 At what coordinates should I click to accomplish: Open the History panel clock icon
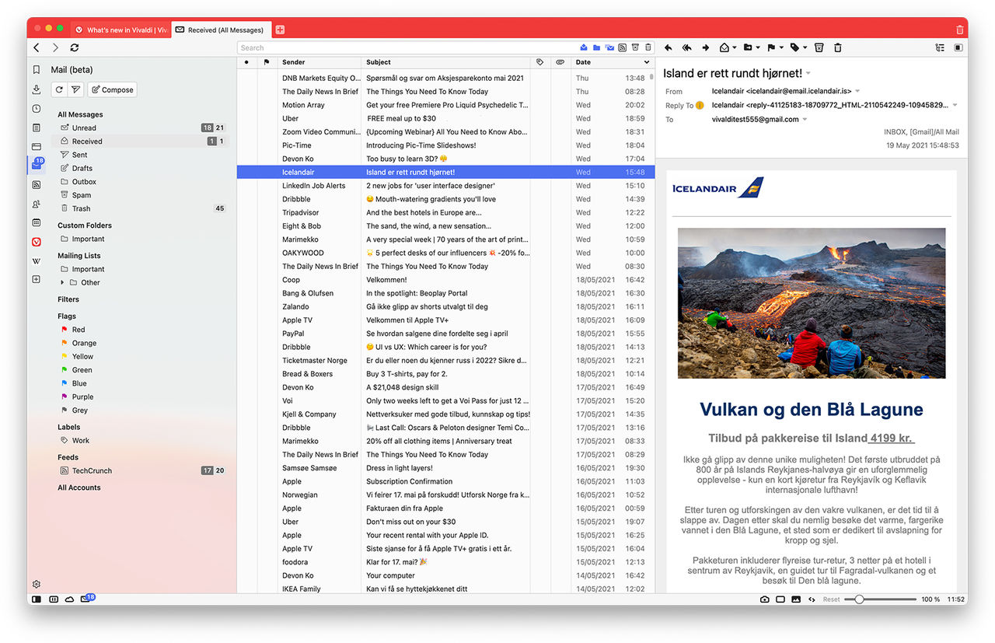pos(37,109)
